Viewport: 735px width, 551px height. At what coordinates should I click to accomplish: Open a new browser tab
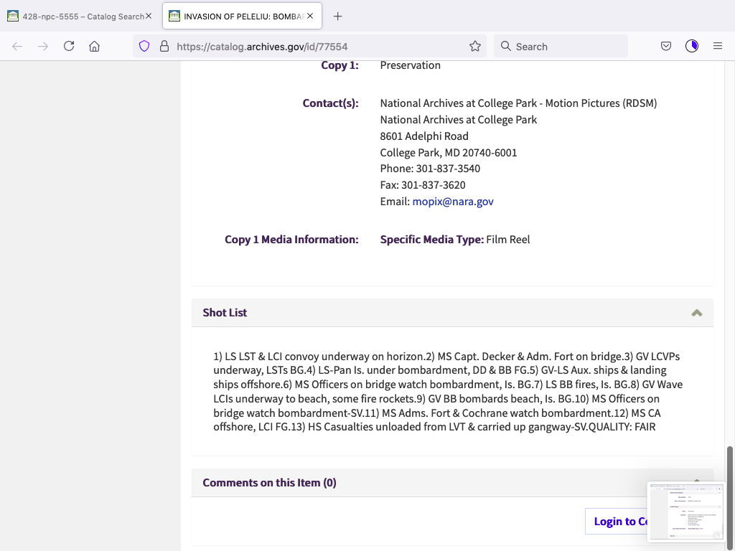point(338,16)
